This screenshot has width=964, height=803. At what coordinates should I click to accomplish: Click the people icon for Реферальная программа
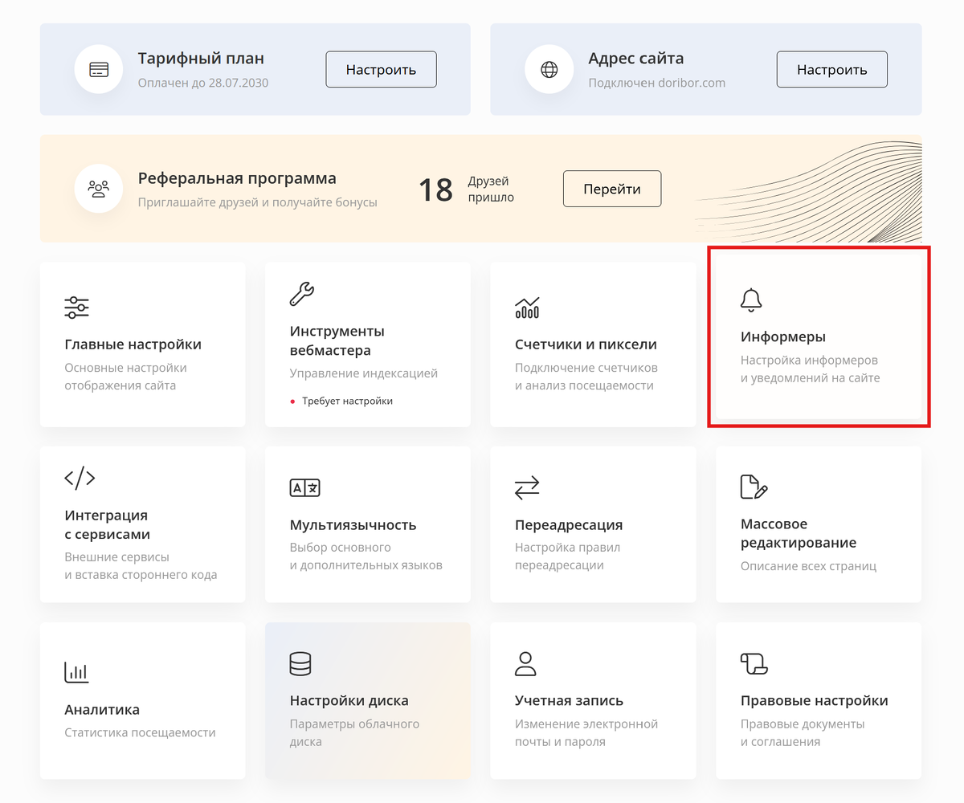coord(98,190)
